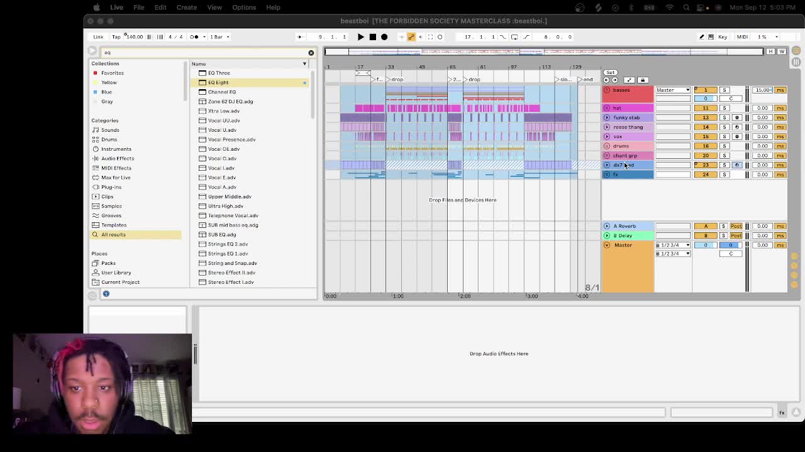Viewport: 805px width, 452px height.
Task: Open basses output routing Master dropdown
Action: [673, 90]
